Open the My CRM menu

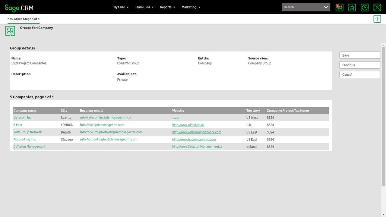pos(121,7)
